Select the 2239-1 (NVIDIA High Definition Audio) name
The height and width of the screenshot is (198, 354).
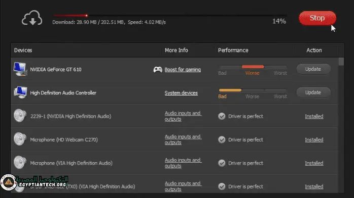70,116
